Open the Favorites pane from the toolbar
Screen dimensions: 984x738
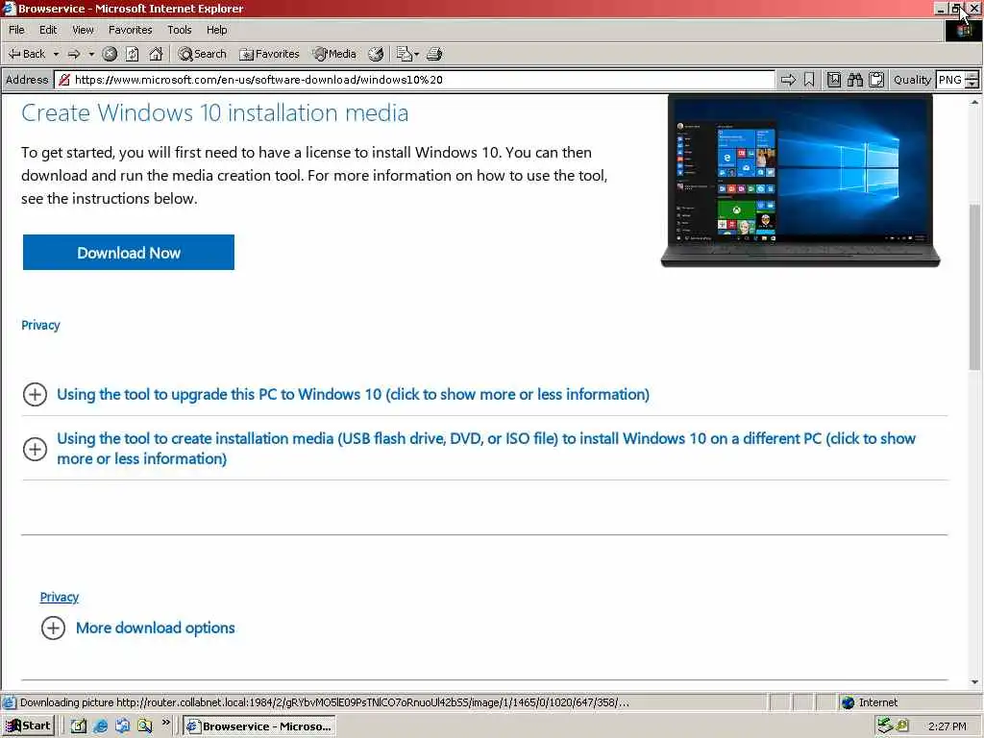[x=269, y=54]
